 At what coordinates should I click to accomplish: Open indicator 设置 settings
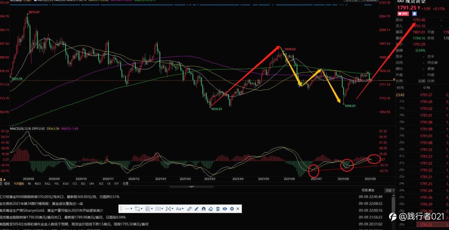point(126,183)
